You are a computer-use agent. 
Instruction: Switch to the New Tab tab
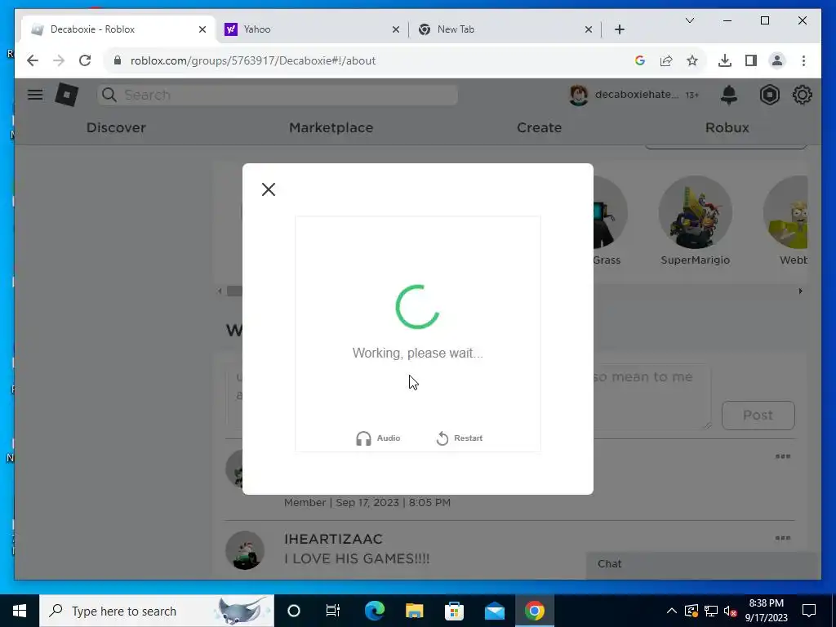point(501,29)
